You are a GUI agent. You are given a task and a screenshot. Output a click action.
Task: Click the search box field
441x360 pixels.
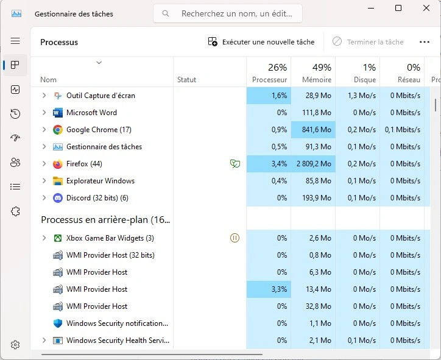pos(228,13)
